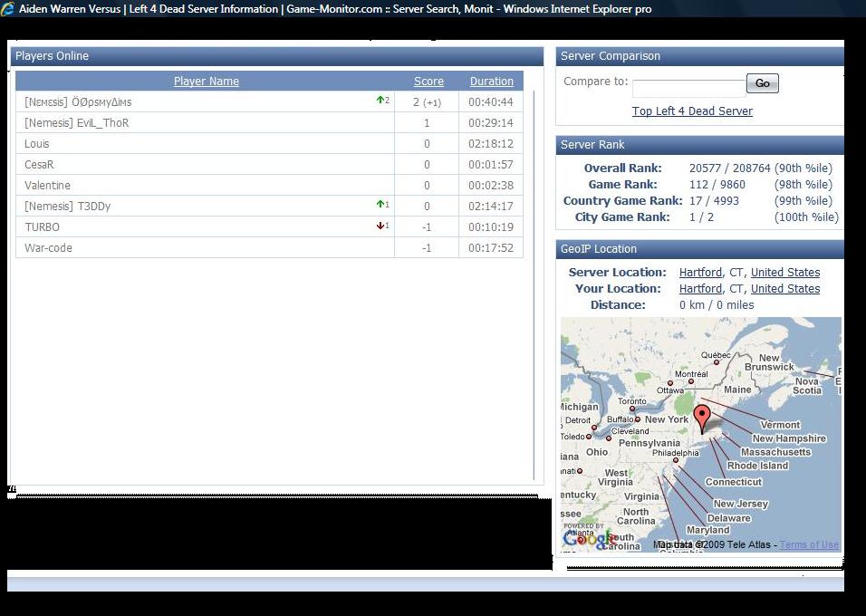Open the Top Left 4 Dead Server link
The image size is (866, 616).
tap(692, 111)
